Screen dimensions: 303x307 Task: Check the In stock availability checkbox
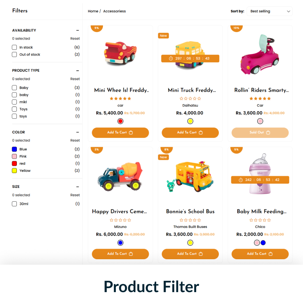click(14, 47)
